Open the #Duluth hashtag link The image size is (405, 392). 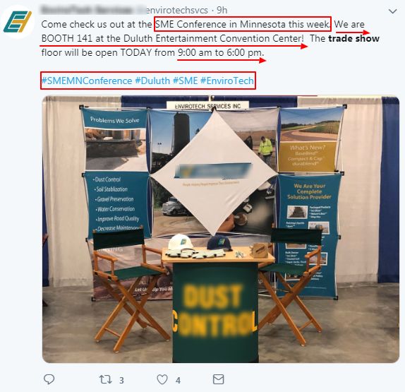click(152, 81)
